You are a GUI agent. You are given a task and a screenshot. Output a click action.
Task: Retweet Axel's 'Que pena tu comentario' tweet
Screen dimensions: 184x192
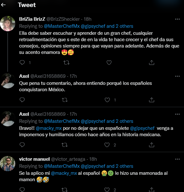(65, 100)
